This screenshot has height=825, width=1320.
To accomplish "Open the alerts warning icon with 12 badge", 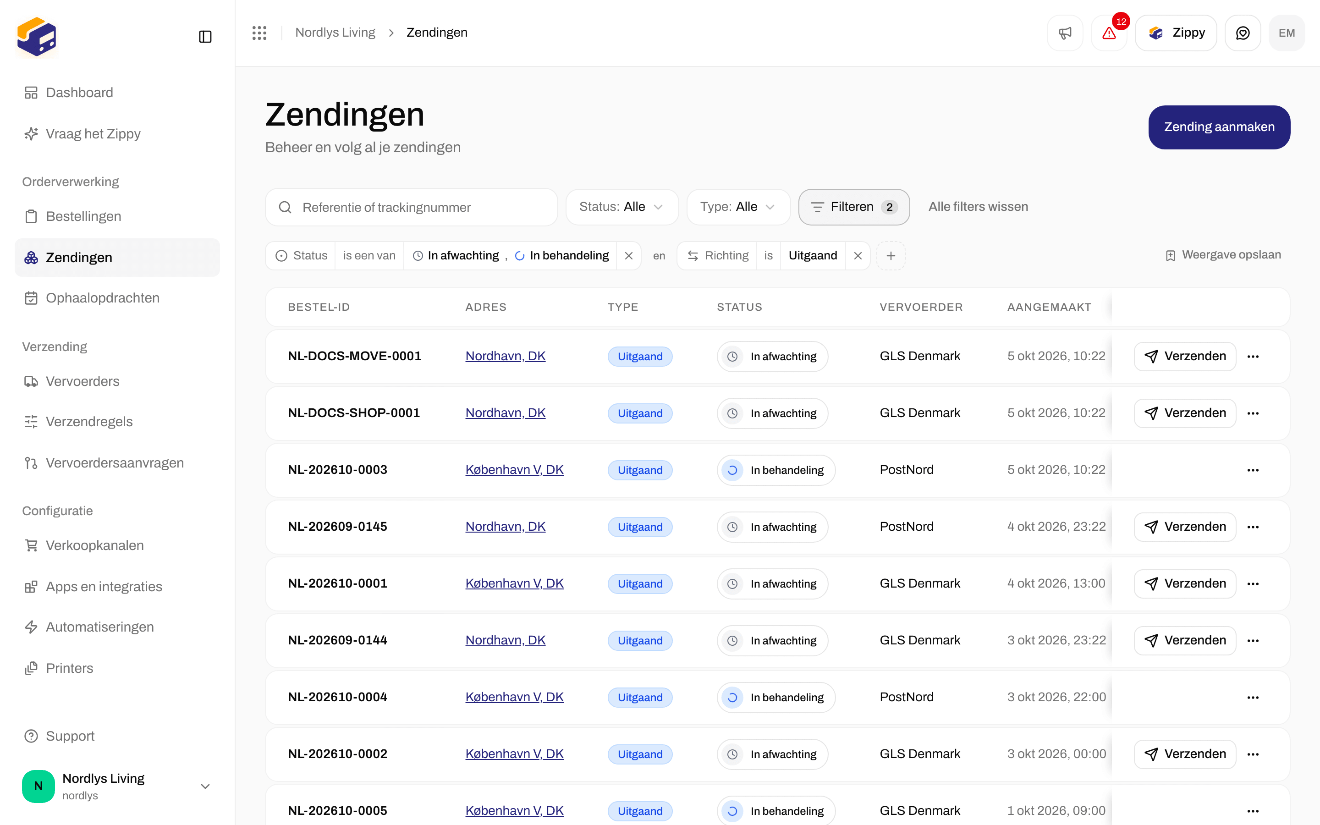I will (x=1109, y=33).
